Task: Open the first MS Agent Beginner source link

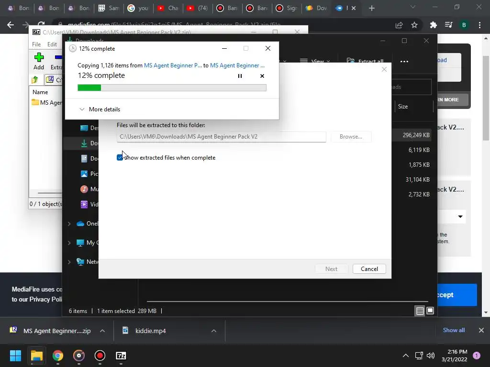Action: (173, 65)
